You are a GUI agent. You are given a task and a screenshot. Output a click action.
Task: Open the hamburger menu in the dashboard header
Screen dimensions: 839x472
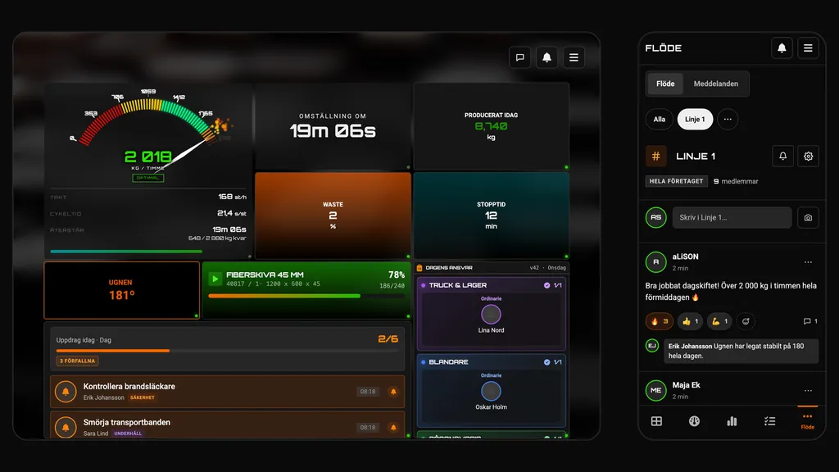tap(574, 57)
